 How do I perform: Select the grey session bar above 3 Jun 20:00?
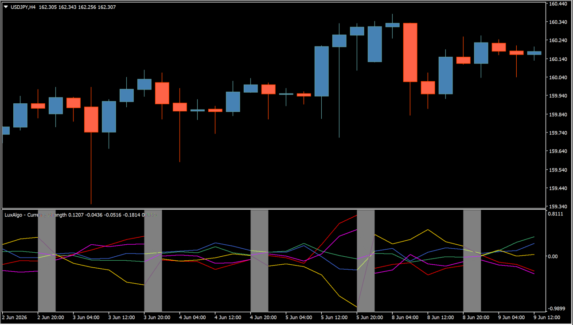[x=153, y=261]
